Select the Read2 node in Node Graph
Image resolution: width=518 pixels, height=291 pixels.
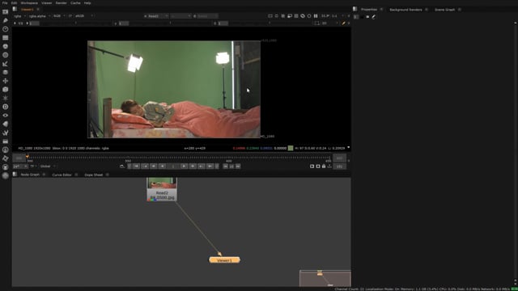tap(162, 189)
